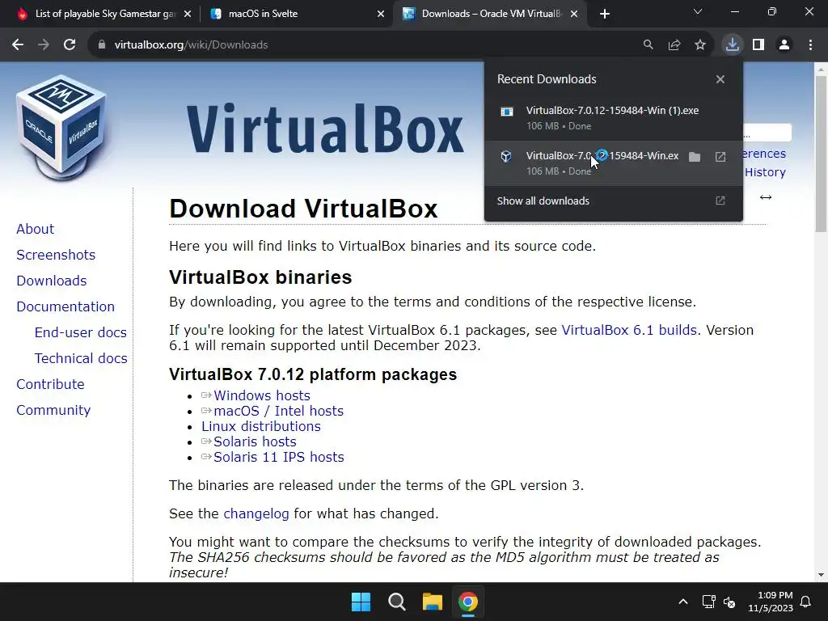This screenshot has height=621, width=828.
Task: Close the Sky Gamestar tab
Action: click(188, 14)
